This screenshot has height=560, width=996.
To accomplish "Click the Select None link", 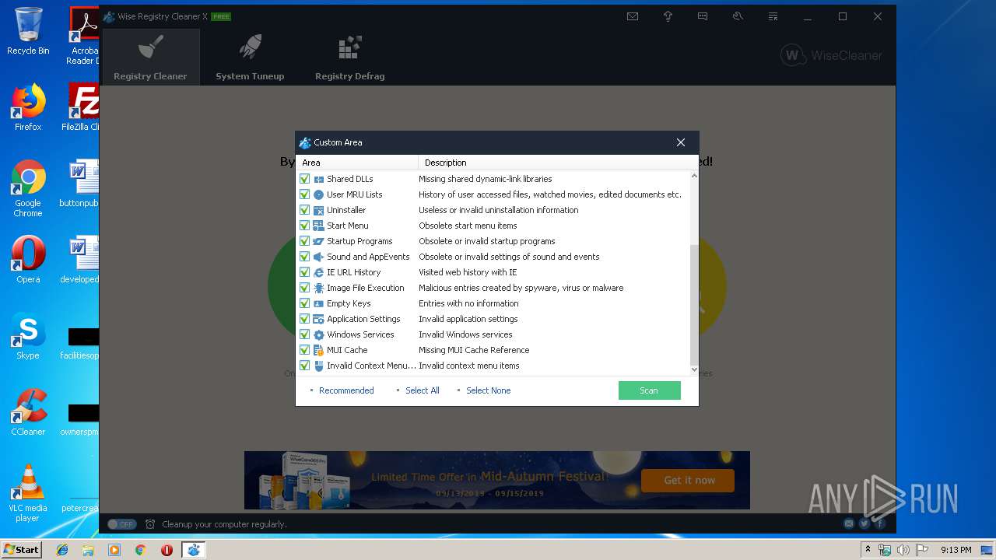I will [x=489, y=390].
